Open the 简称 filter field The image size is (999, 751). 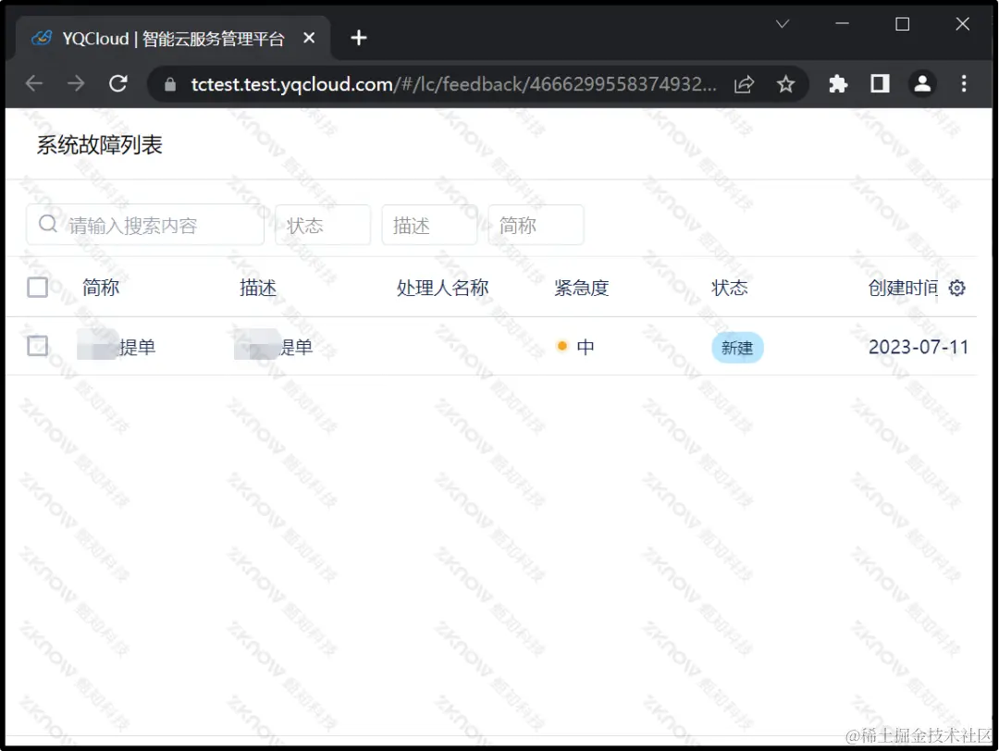[x=536, y=225]
